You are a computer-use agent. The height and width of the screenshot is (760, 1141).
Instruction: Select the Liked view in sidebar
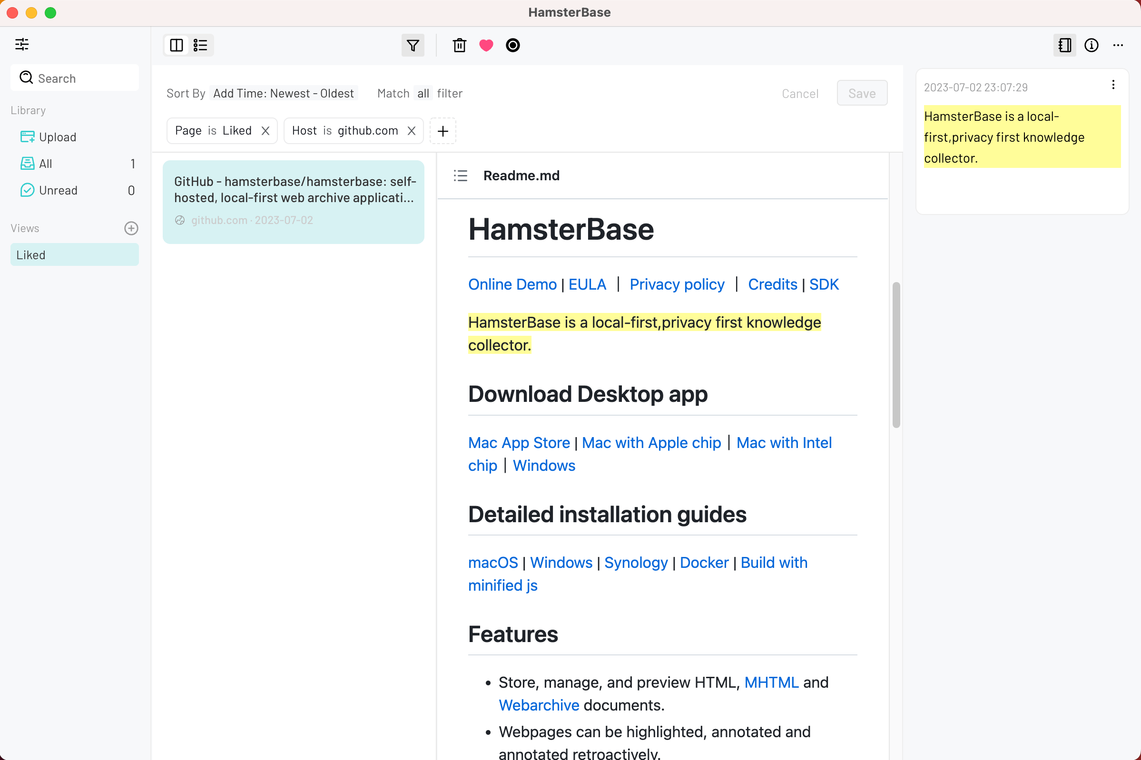click(74, 255)
